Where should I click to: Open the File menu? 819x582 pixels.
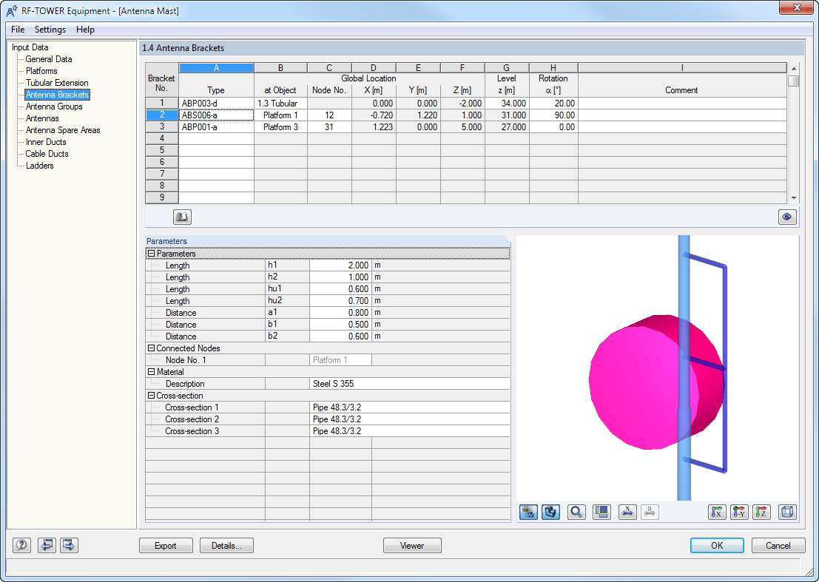coord(18,30)
